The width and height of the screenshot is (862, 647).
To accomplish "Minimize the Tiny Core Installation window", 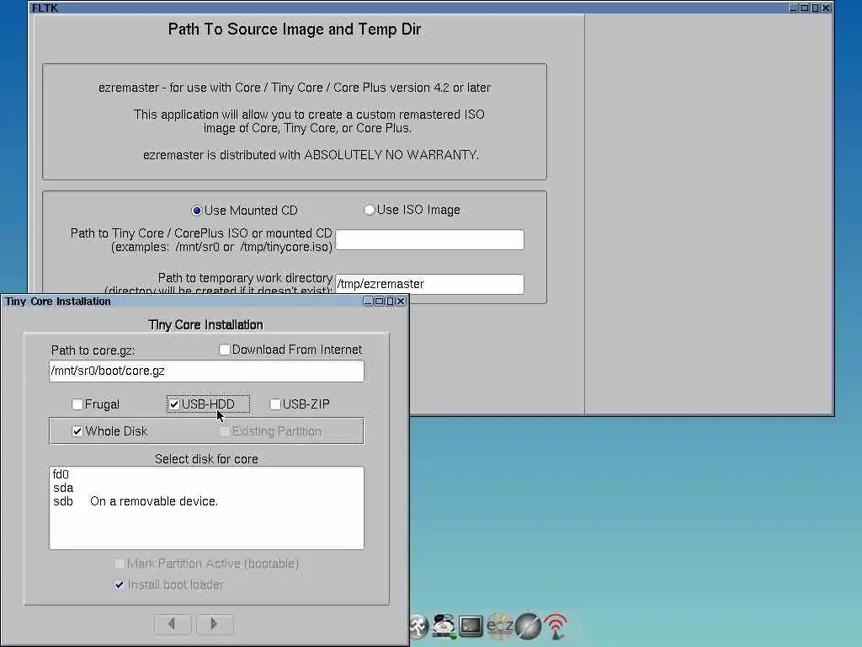I will click(x=369, y=302).
